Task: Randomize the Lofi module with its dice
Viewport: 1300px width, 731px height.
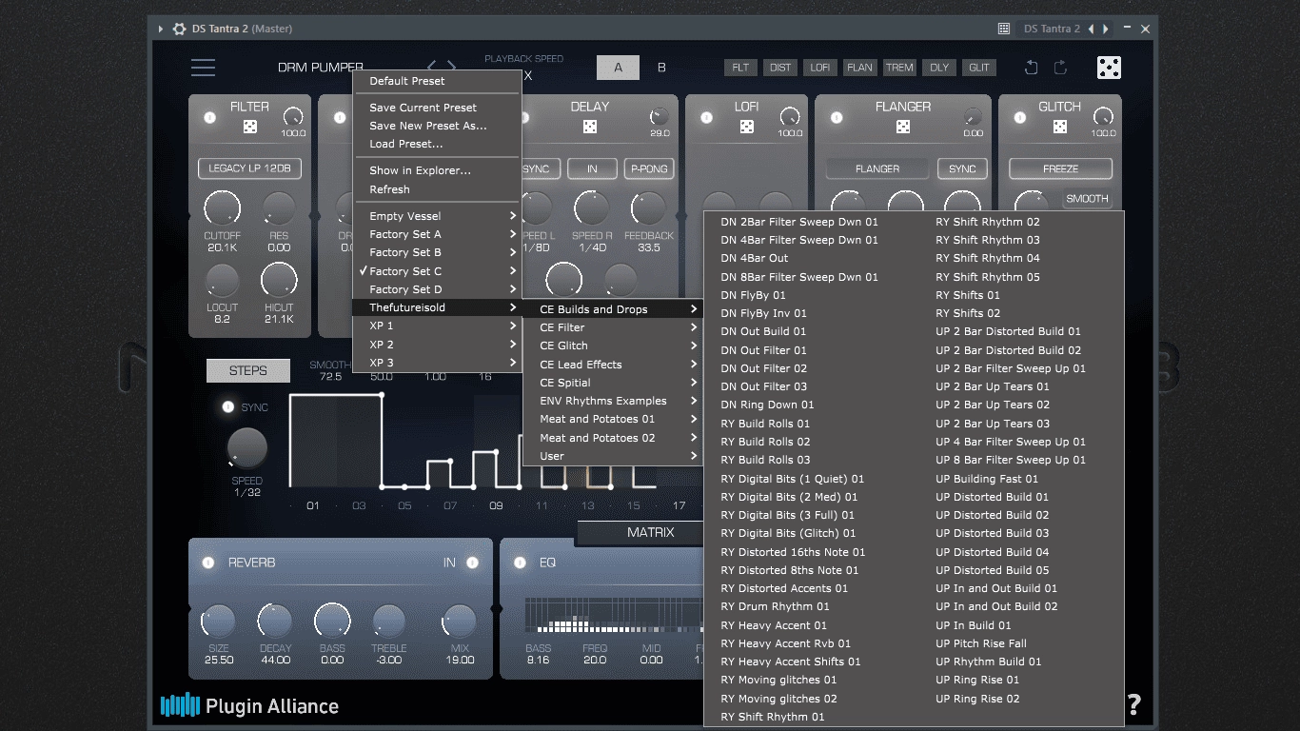Action: click(747, 127)
